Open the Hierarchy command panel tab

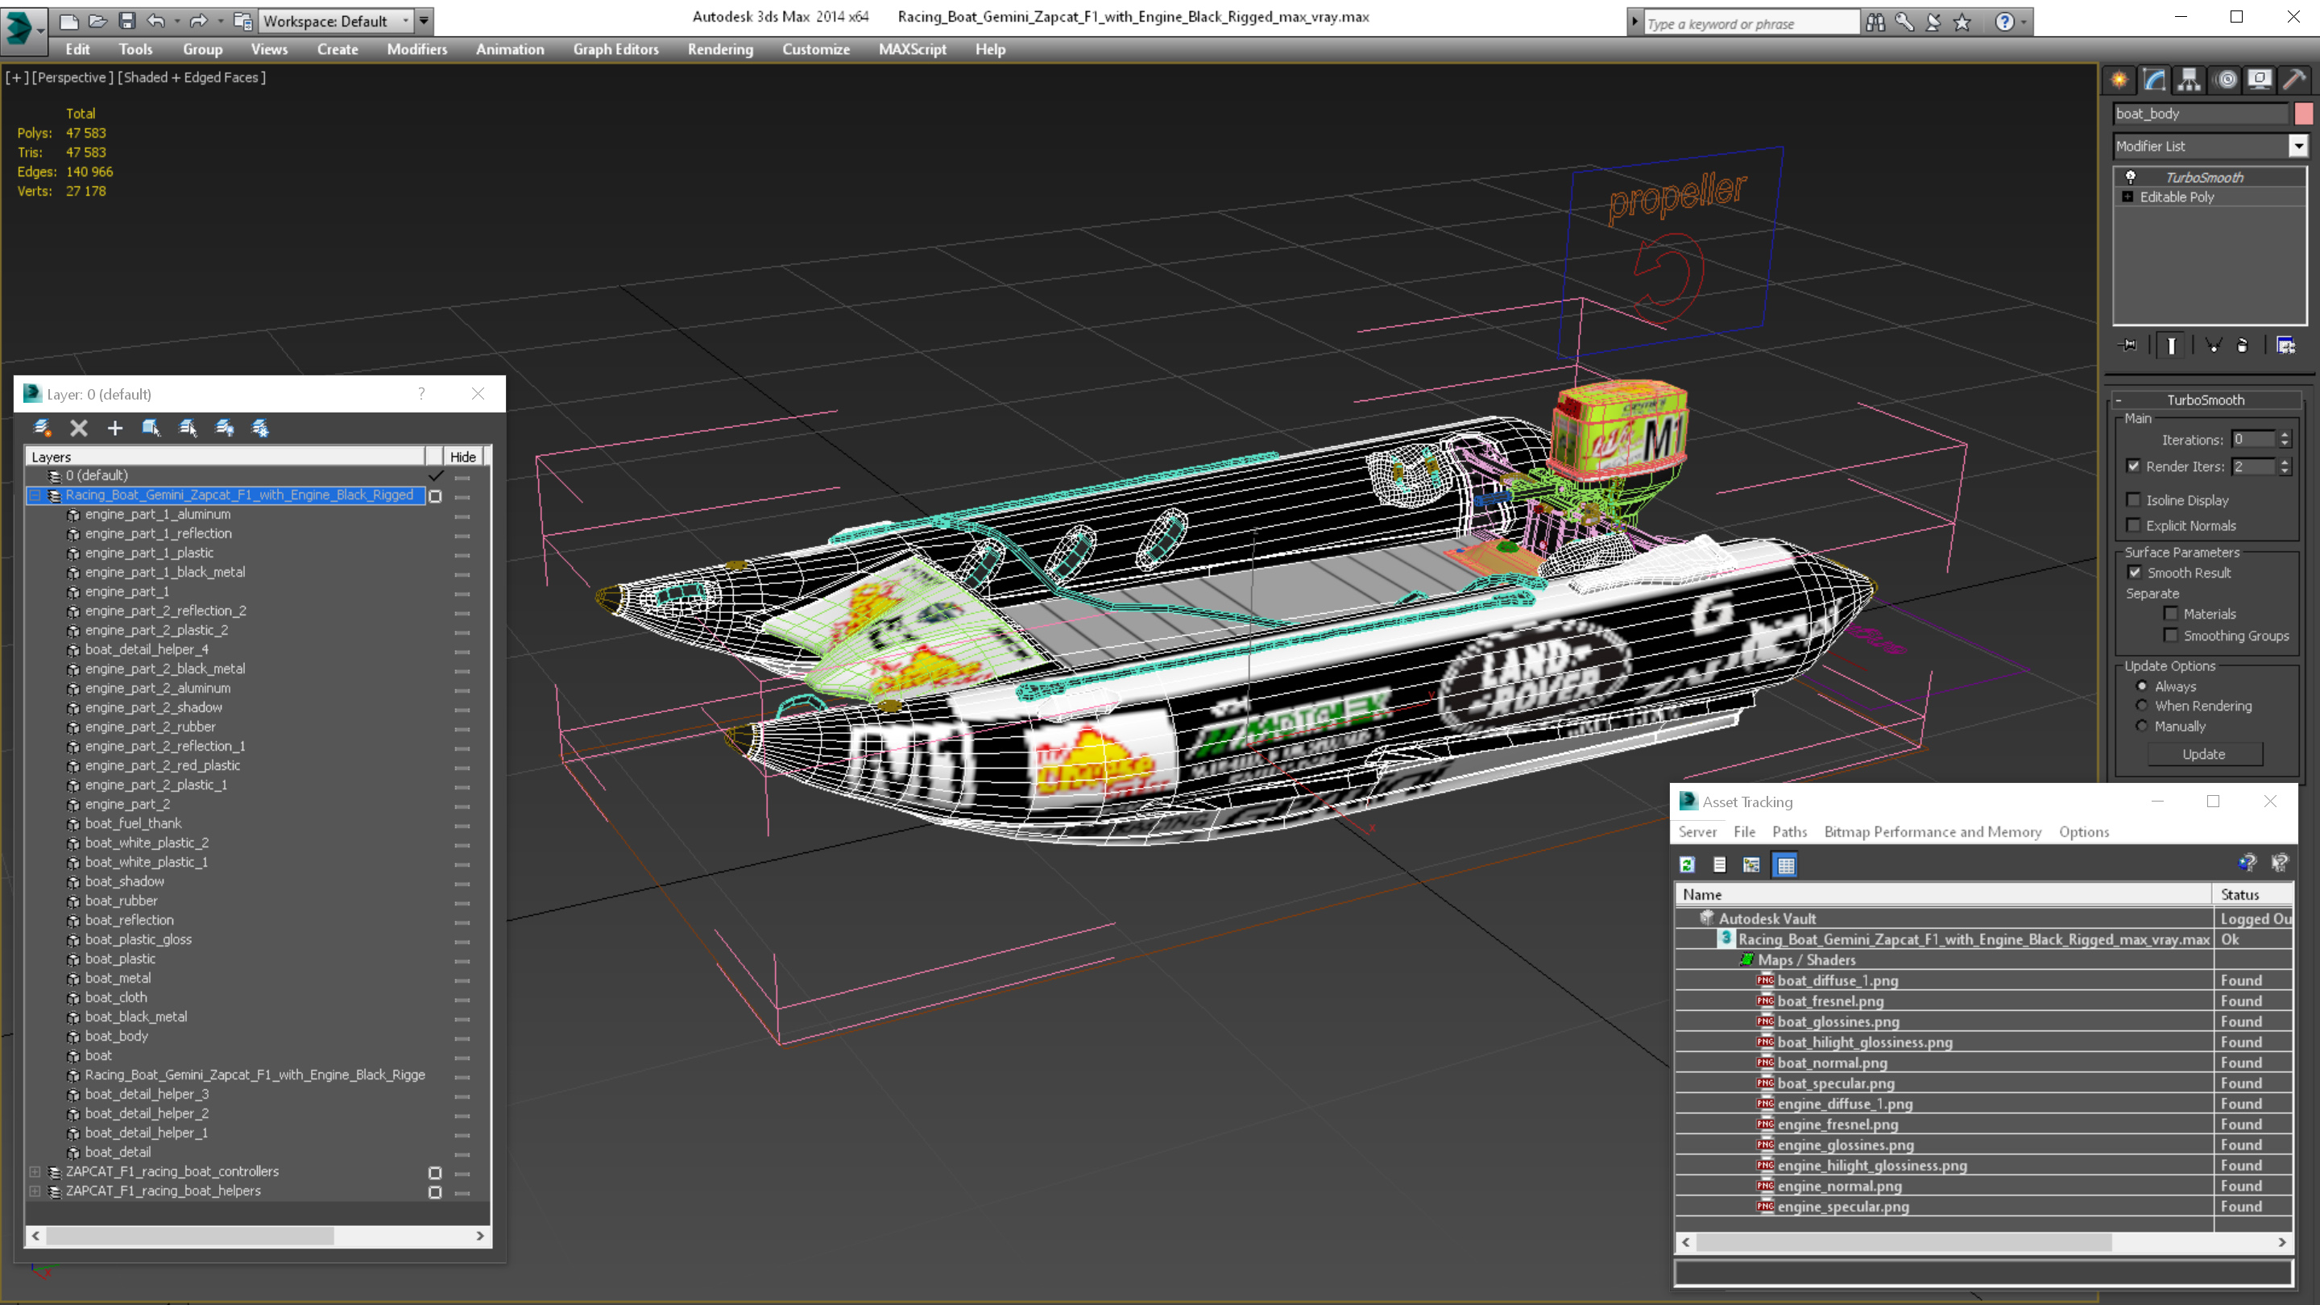click(2189, 81)
